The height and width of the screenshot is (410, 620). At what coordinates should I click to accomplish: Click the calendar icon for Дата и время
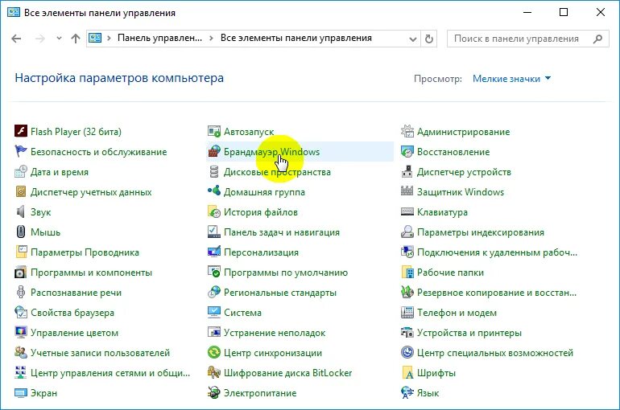point(21,171)
